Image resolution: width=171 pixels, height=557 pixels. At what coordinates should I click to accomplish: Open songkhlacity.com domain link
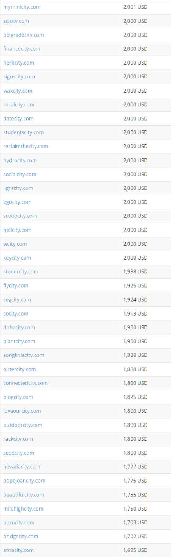point(24,355)
